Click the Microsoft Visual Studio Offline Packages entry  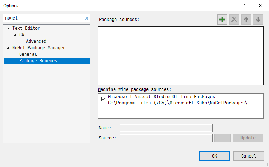pos(162,97)
